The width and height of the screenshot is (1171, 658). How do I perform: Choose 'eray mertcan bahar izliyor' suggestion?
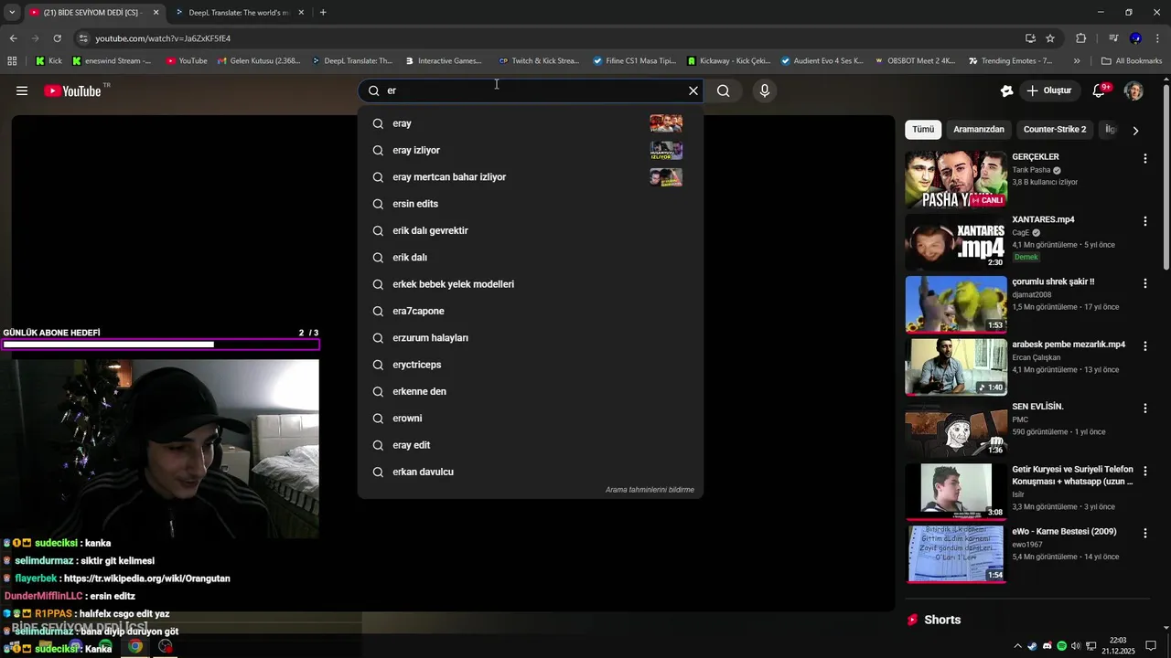[x=531, y=176]
